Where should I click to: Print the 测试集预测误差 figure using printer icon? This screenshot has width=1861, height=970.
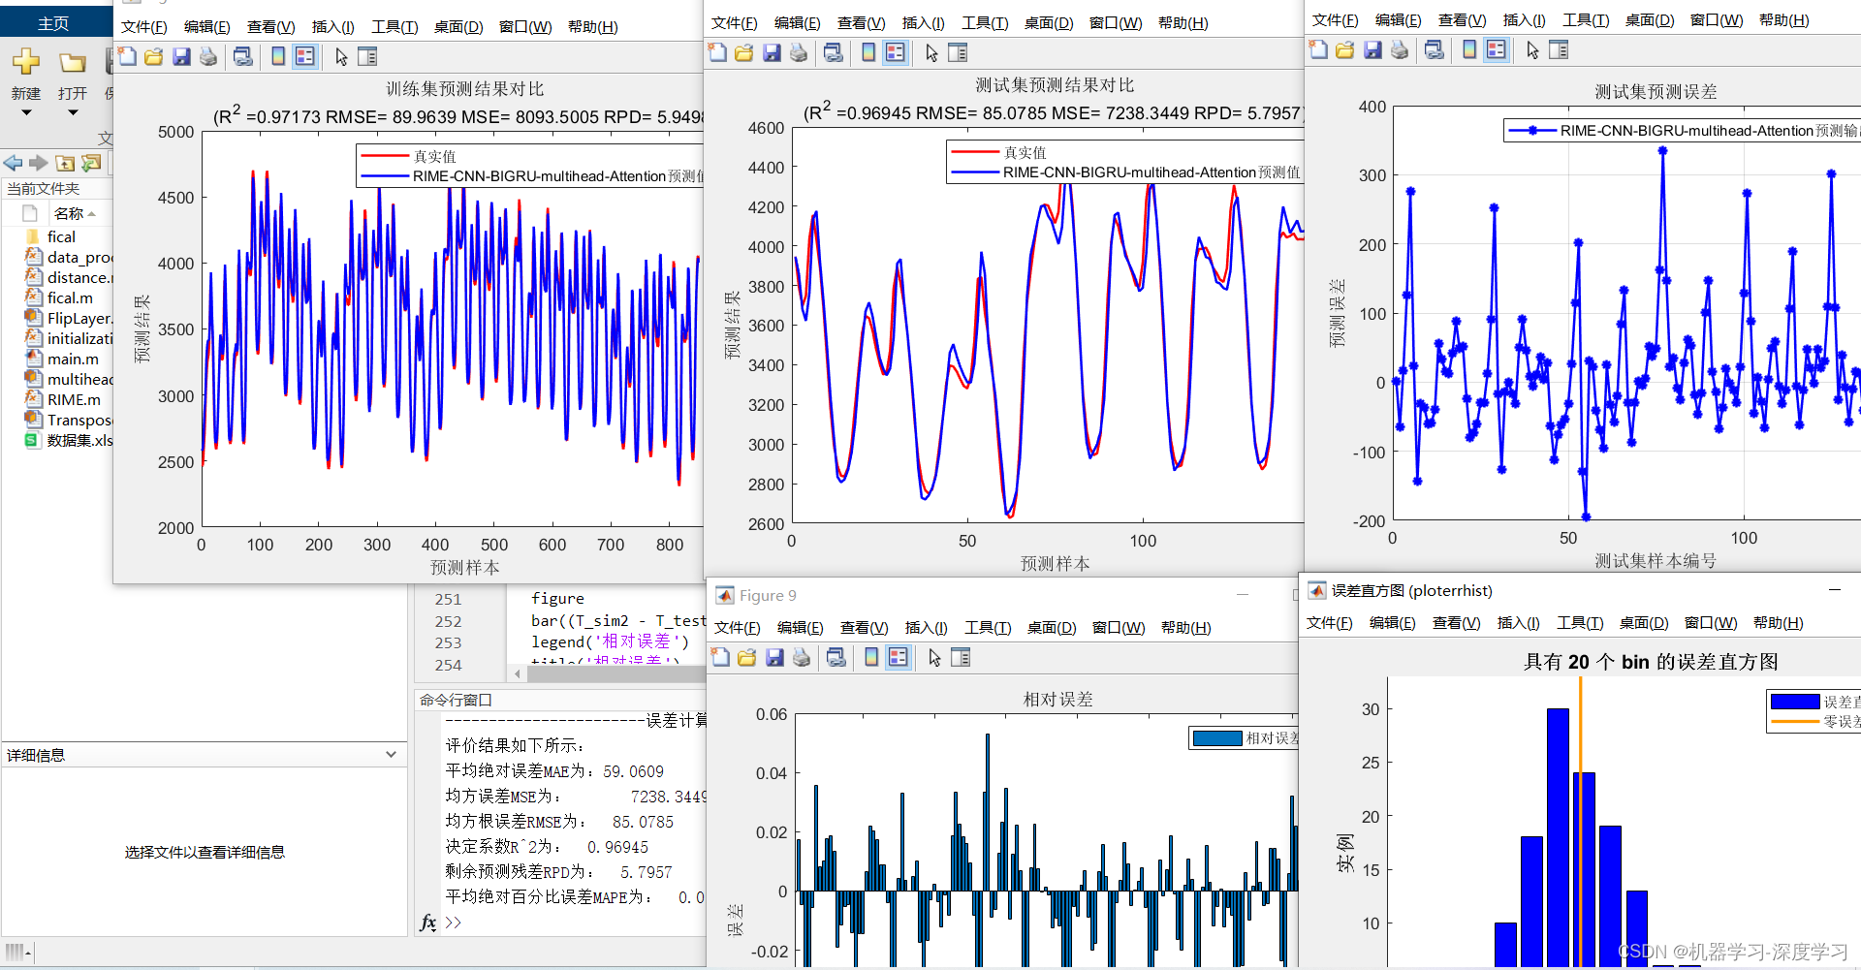(x=1400, y=49)
